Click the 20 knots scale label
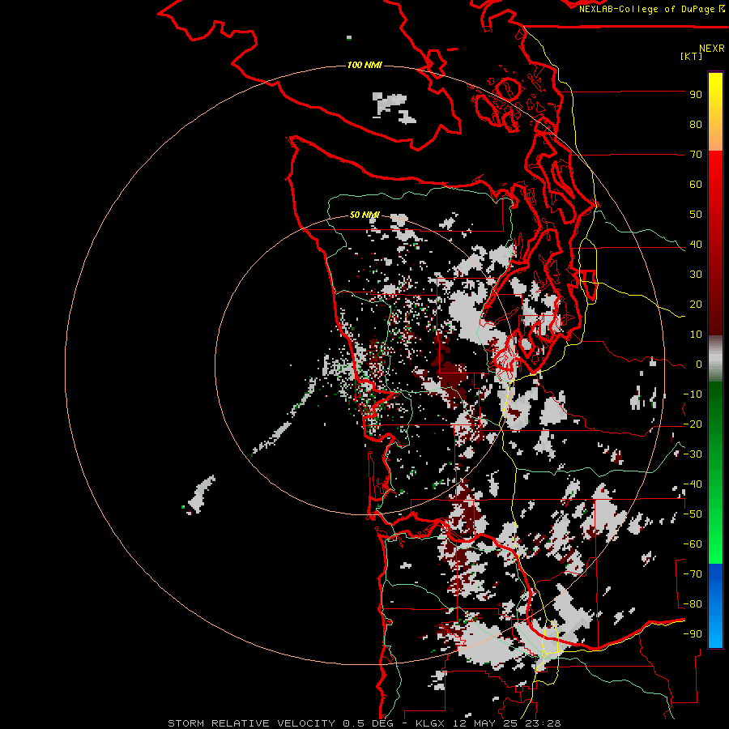The image size is (729, 729). (696, 304)
